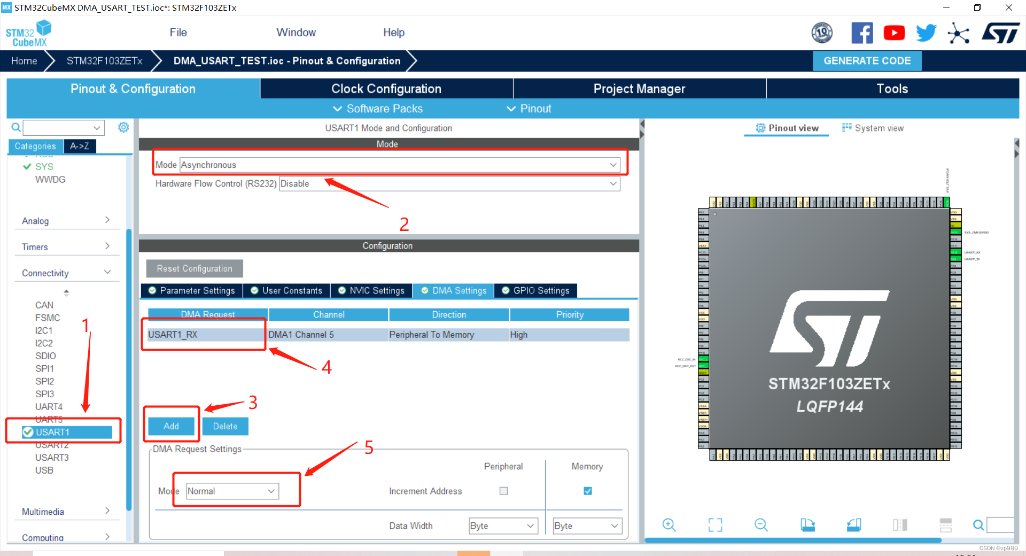1026x556 pixels.
Task: Rotate the chip view clockwise
Action: tap(807, 525)
